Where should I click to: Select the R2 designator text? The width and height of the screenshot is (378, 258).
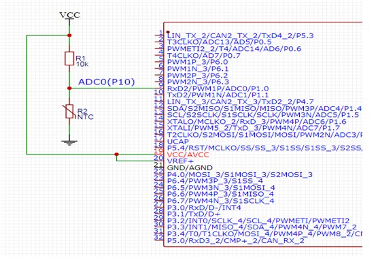(82, 111)
